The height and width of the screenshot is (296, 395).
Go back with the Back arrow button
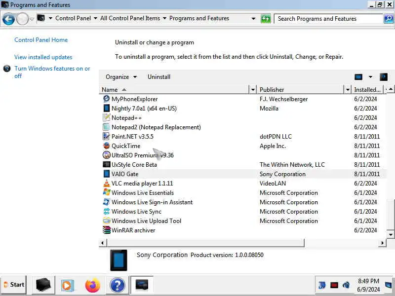tap(8, 19)
